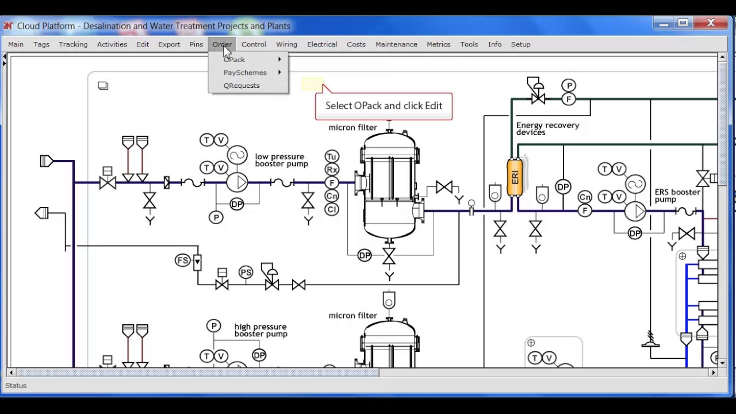Select the low pressure booster pump symbol
The image size is (736, 414).
tap(237, 182)
